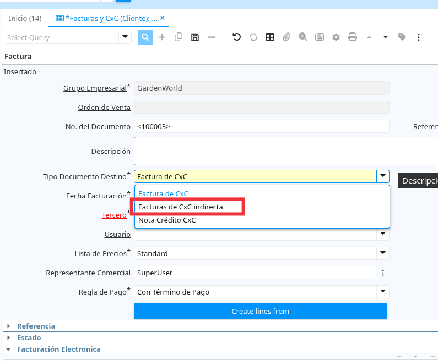Open the Regla de Pago dropdown
Viewport: 438px width, 361px height.
pos(383,292)
